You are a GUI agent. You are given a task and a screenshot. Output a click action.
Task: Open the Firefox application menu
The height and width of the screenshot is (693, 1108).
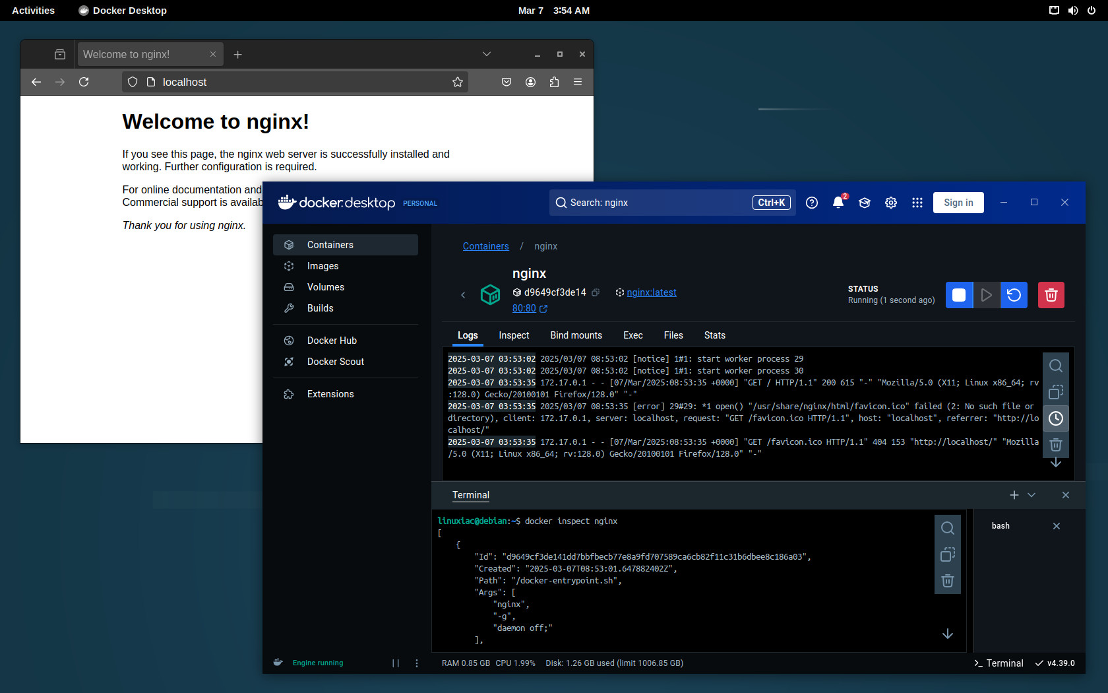pyautogui.click(x=578, y=82)
